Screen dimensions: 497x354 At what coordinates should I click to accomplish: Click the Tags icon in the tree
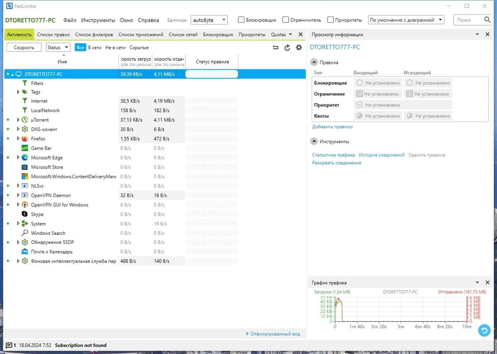24,92
